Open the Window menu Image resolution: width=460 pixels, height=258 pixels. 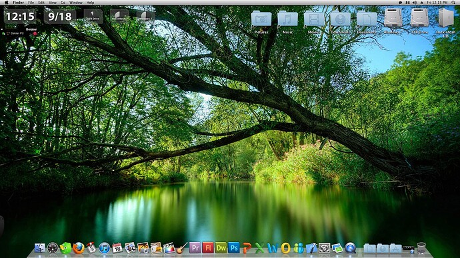coord(76,3)
